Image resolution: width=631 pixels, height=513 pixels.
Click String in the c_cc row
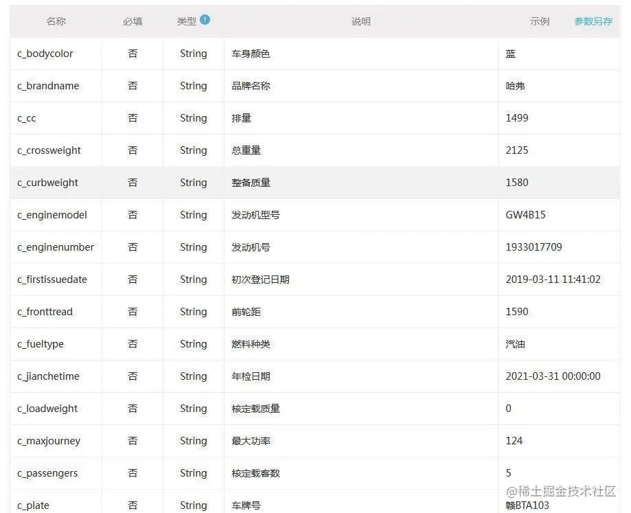[194, 118]
